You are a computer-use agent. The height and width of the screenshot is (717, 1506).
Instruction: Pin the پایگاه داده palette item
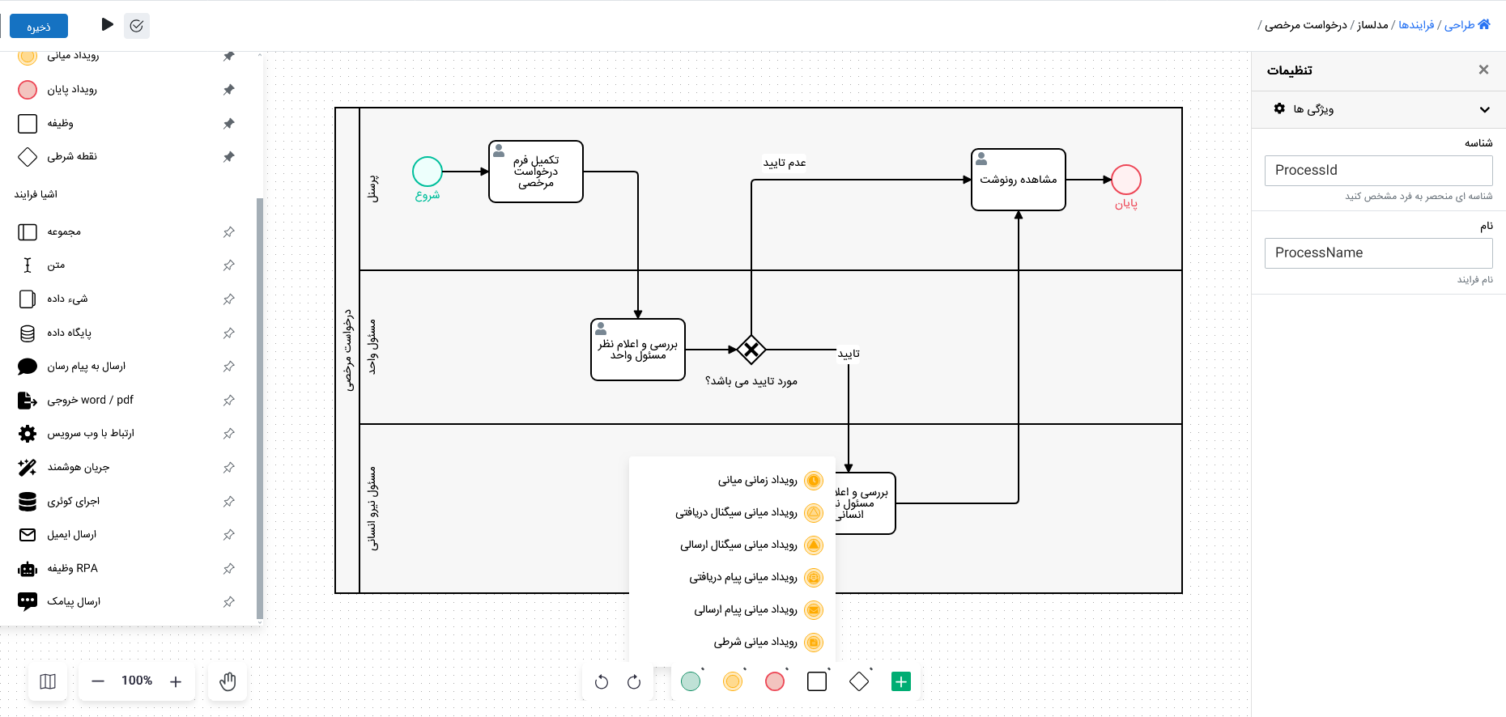coord(229,333)
